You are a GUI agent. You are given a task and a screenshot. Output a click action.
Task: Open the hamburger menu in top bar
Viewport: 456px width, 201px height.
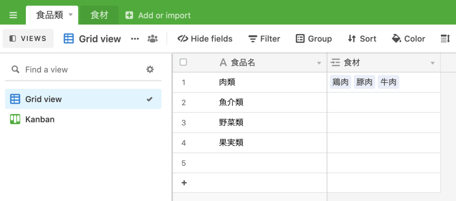[13, 15]
